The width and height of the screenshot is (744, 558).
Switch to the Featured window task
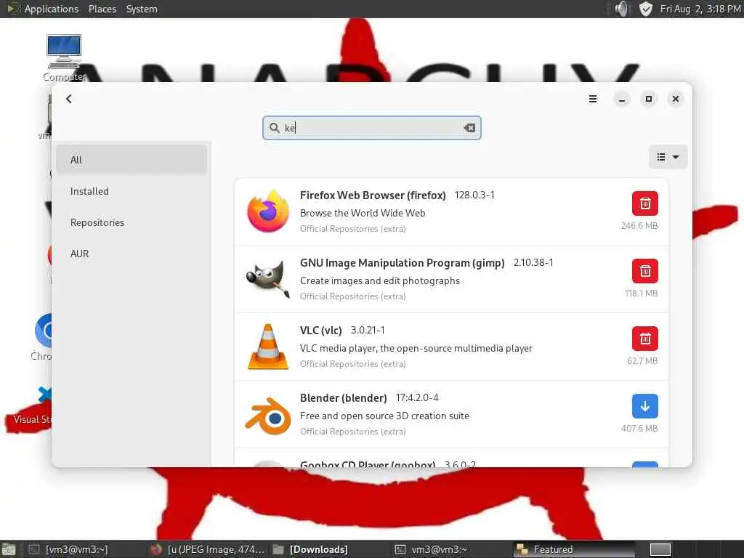pyautogui.click(x=573, y=549)
